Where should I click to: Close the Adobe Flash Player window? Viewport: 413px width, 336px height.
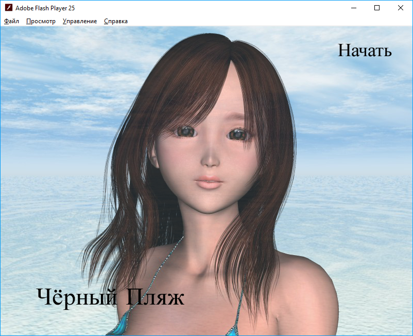point(401,8)
